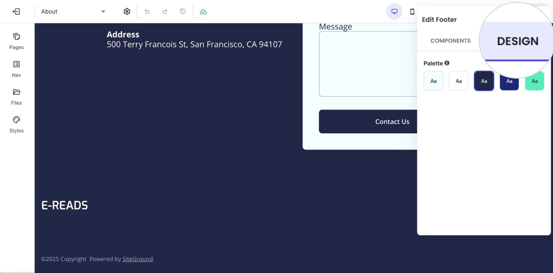Open the Pages sidebar panel

coord(16,41)
